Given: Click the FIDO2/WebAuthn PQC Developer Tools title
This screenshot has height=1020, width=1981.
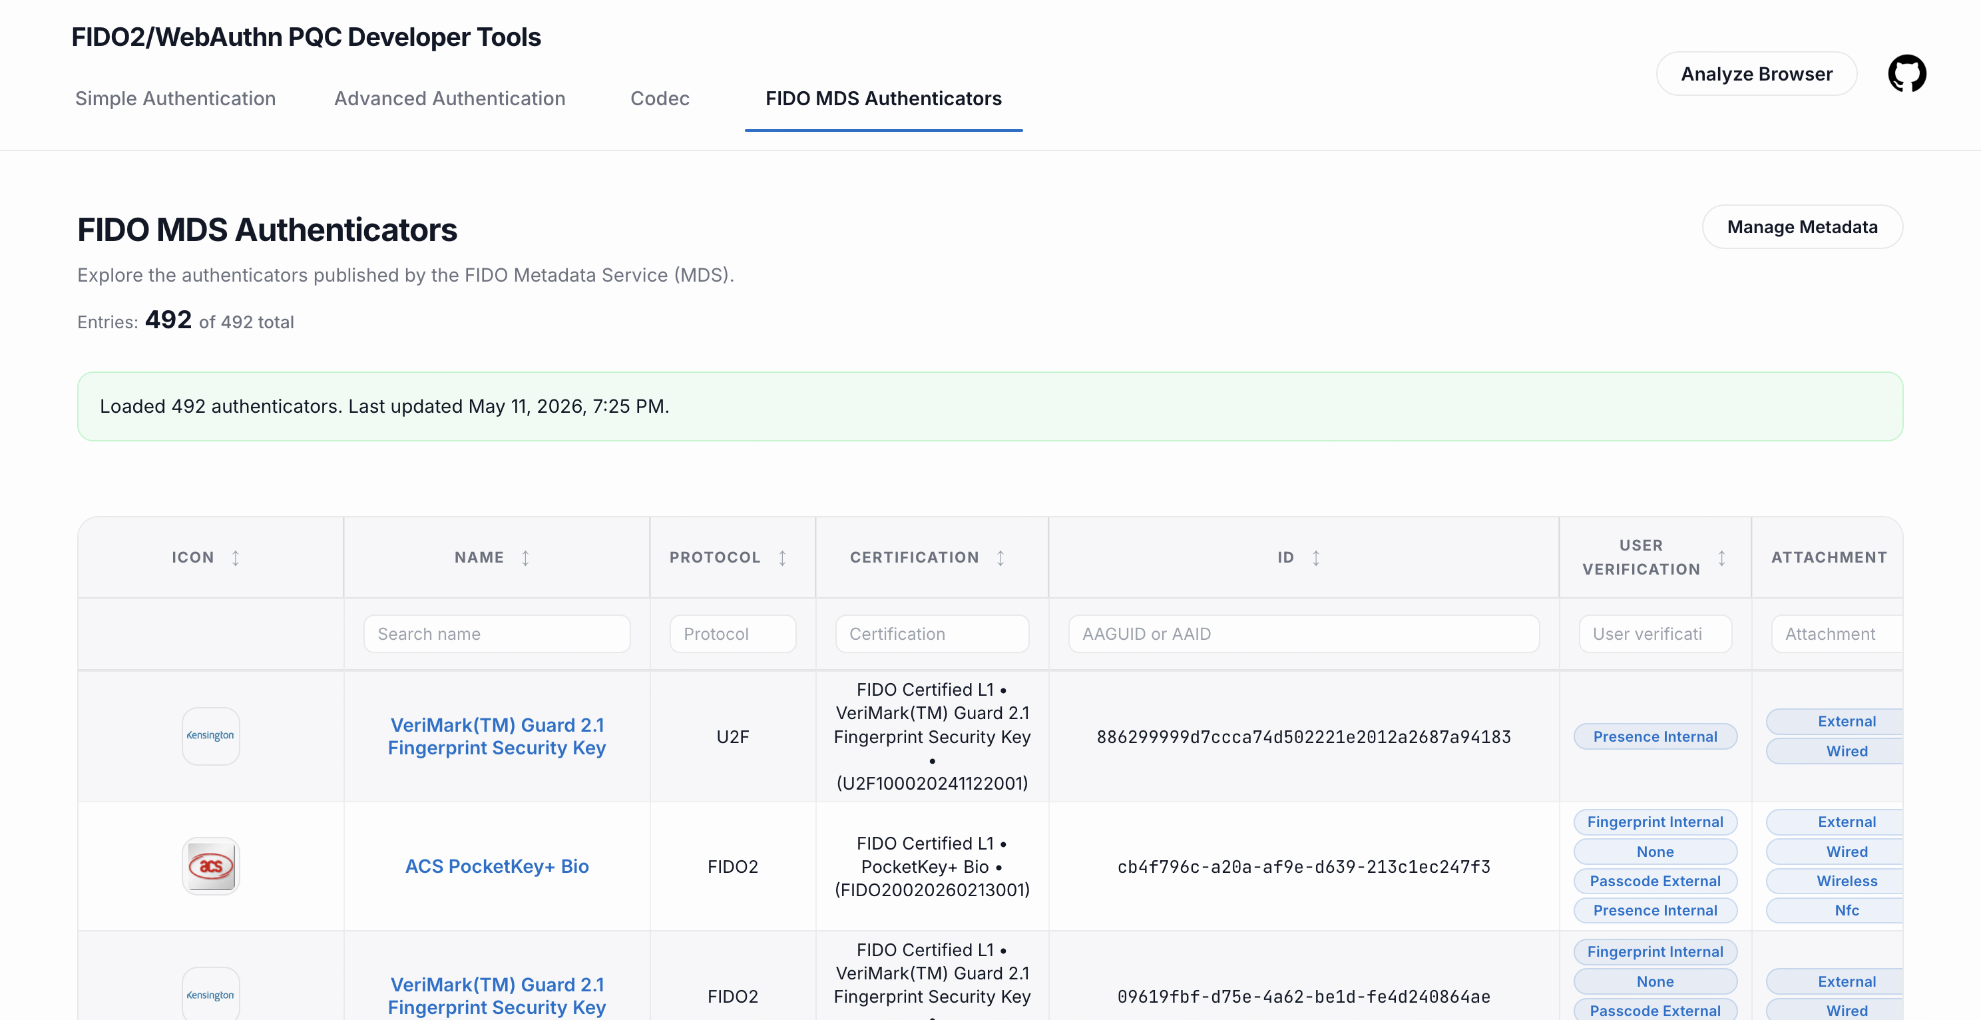Looking at the screenshot, I should coord(306,37).
